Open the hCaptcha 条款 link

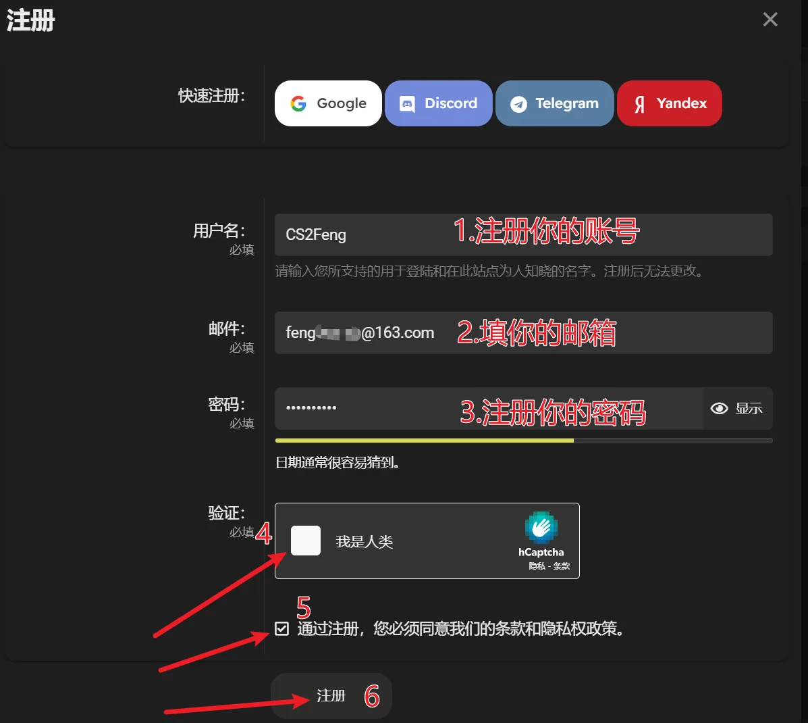point(561,566)
